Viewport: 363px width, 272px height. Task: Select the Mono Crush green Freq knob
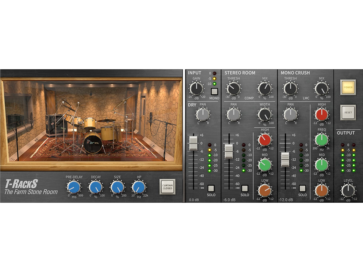pos(321,140)
